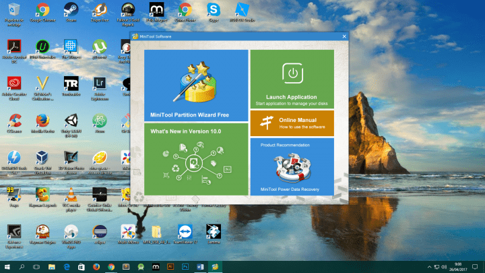Select the Tomb Raider TR desktop shortcut

pyautogui.click(x=71, y=86)
